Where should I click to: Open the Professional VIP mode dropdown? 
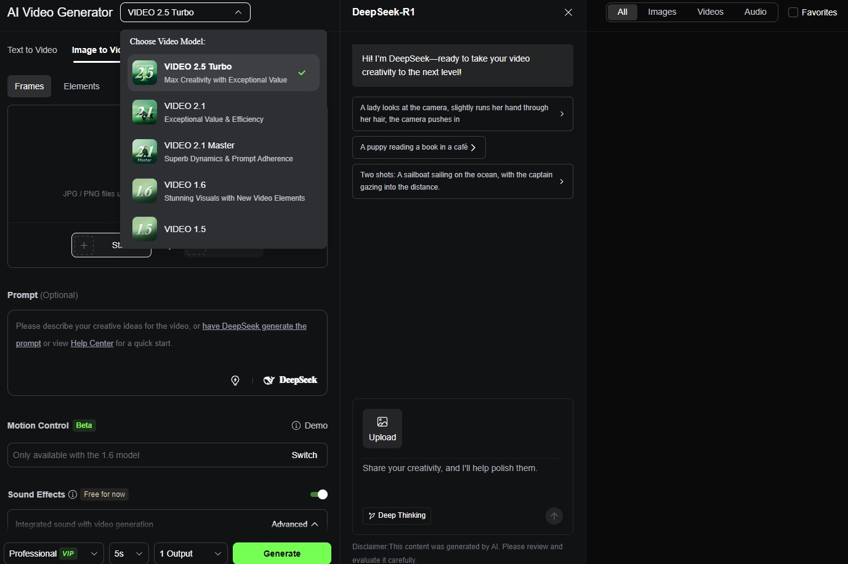click(x=53, y=554)
